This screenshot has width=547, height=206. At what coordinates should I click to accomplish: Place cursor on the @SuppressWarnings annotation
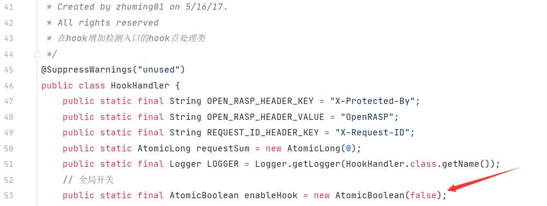click(86, 70)
